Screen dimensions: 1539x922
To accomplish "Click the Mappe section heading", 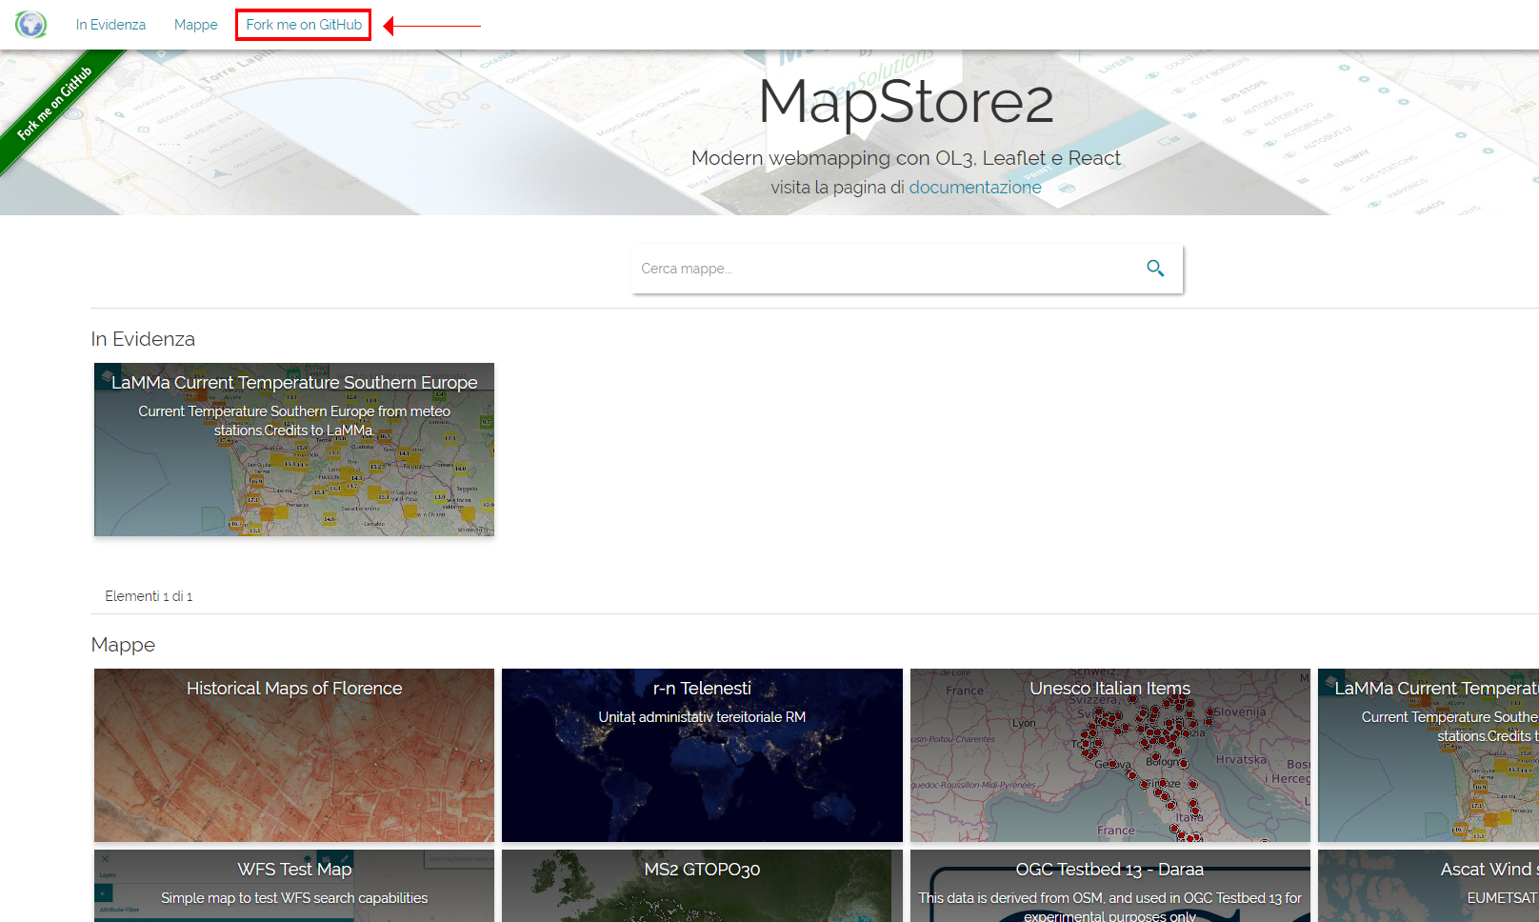I will (x=123, y=645).
